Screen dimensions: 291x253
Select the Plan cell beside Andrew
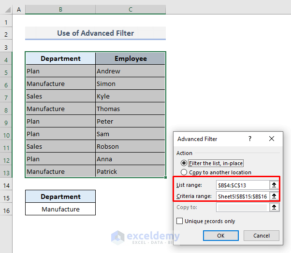pos(60,71)
